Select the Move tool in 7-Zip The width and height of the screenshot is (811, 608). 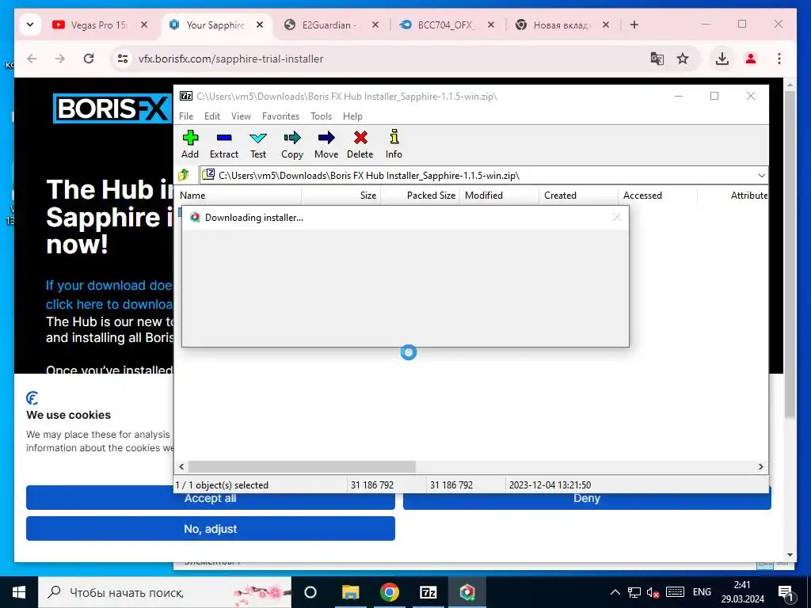[326, 144]
